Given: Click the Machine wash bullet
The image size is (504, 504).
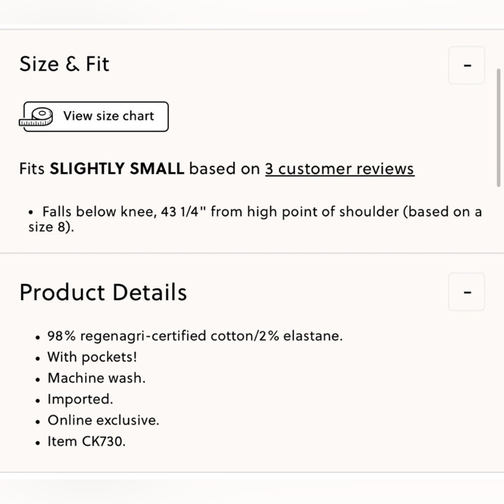Looking at the screenshot, I should 96,378.
